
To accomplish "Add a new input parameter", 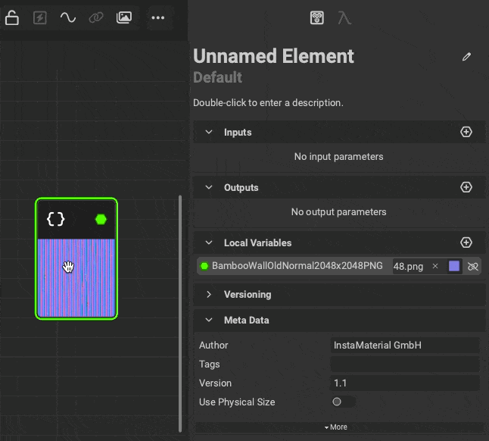I will click(466, 132).
